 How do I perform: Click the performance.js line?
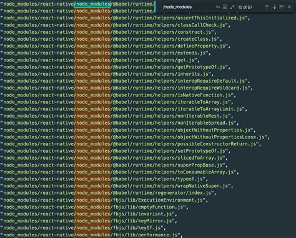coord(92,235)
